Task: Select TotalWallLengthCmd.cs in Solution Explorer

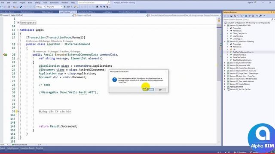Action: (242, 60)
